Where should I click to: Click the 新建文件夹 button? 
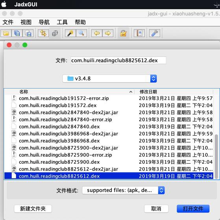click(33, 209)
